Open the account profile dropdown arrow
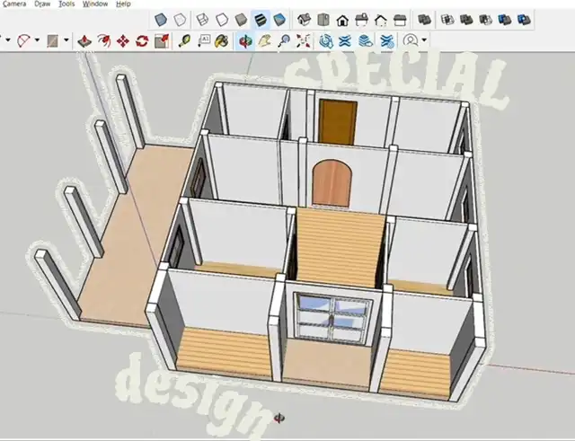575x441 pixels. 423,40
